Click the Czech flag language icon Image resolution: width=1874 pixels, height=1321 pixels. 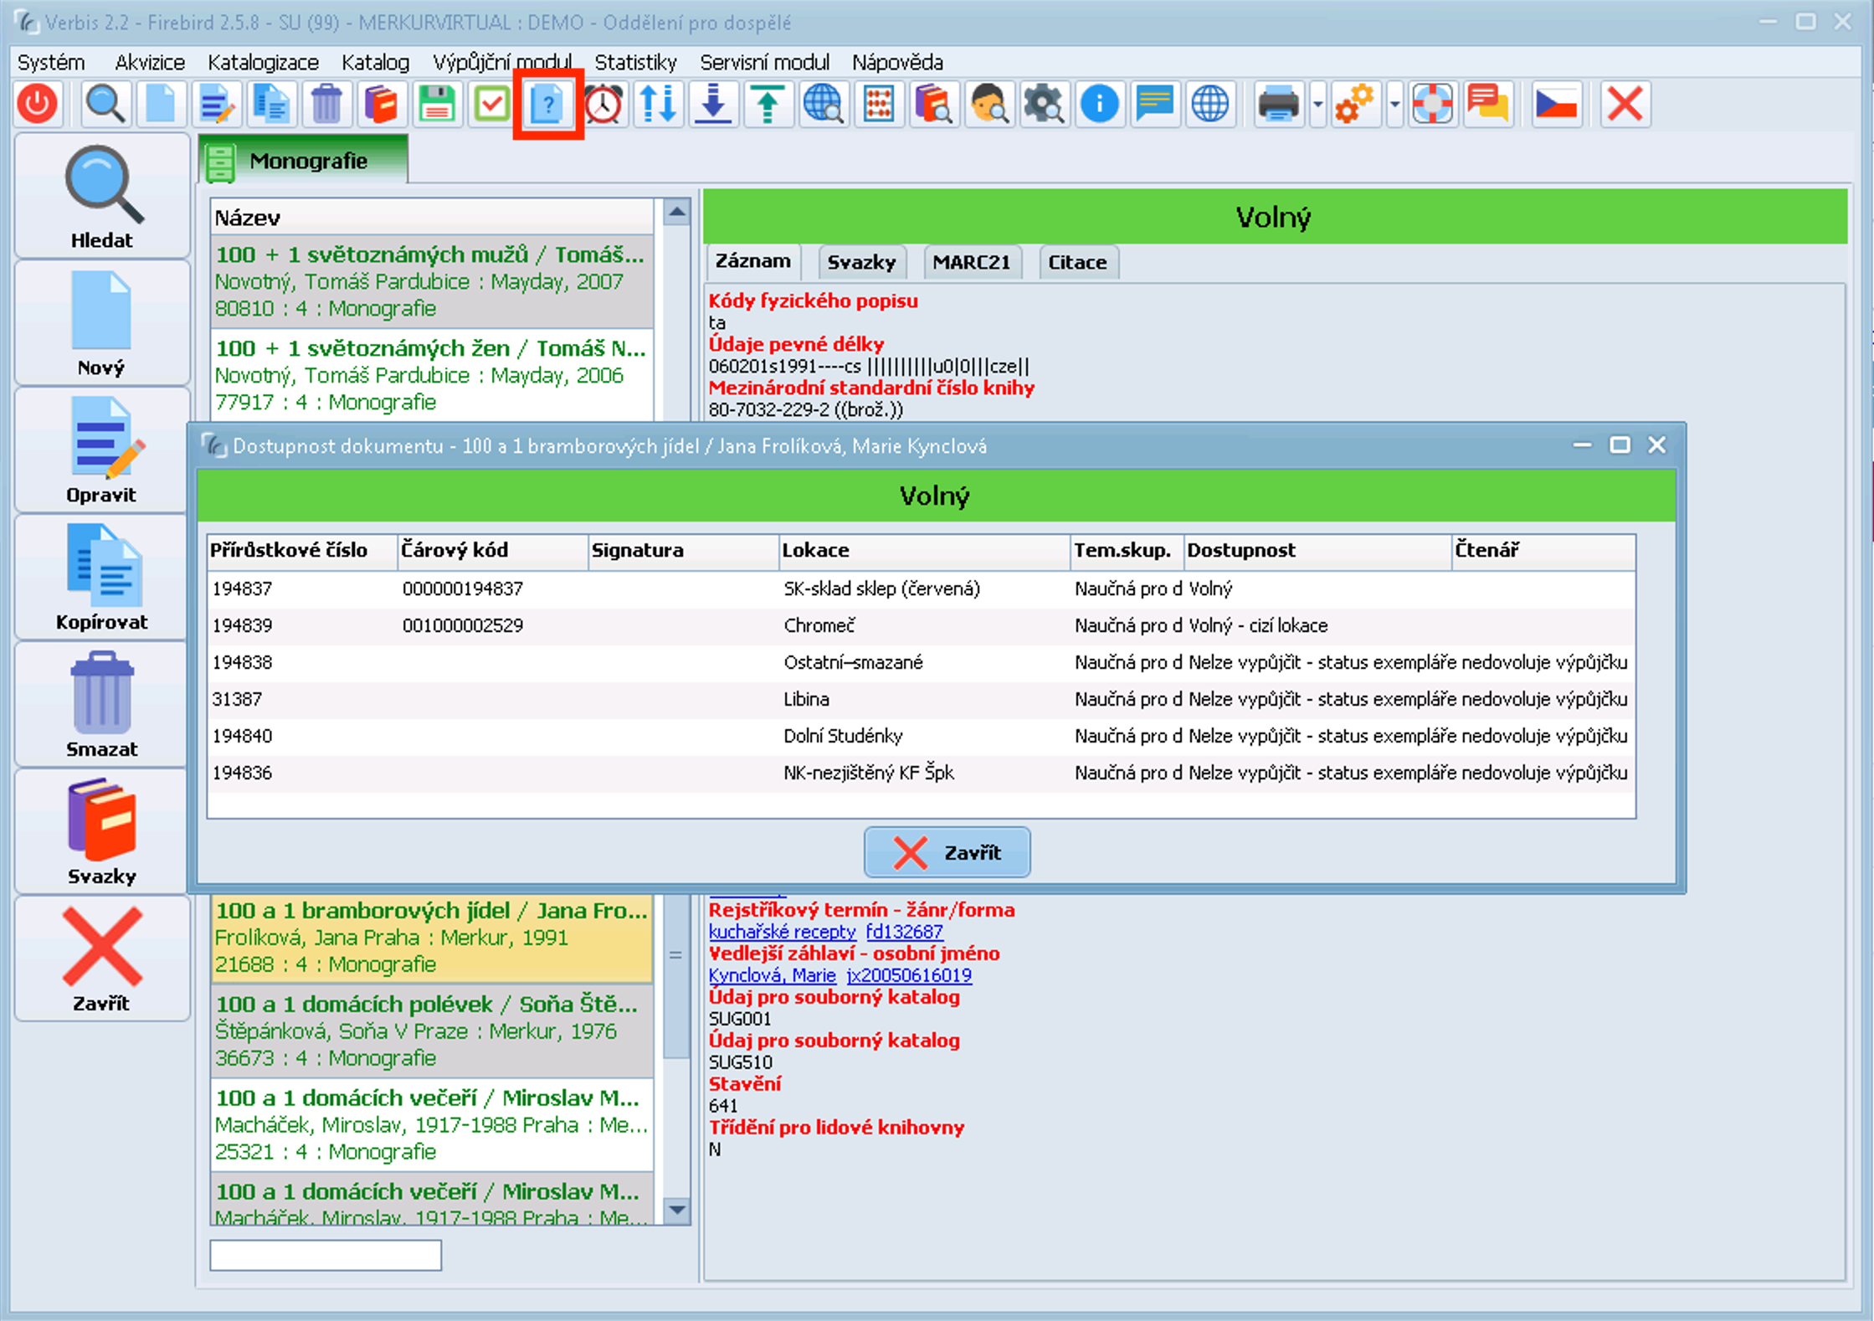coord(1556,105)
